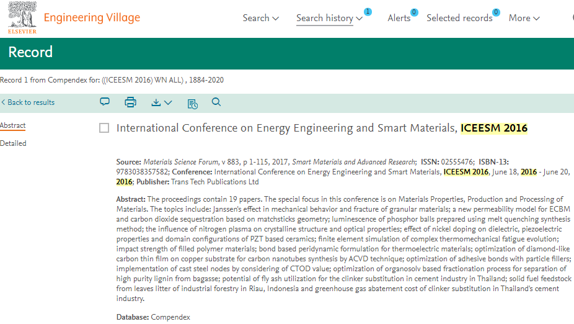The width and height of the screenshot is (574, 324).
Task: Print this record using printer icon
Action: point(130,102)
